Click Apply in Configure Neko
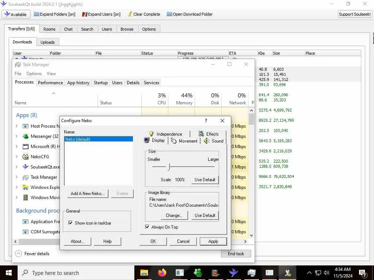The width and height of the screenshot is (374, 280). pos(213,241)
